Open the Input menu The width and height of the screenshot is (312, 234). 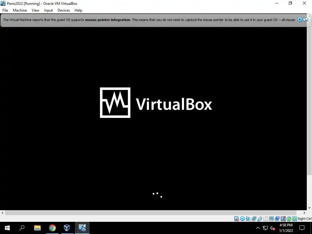pos(48,10)
